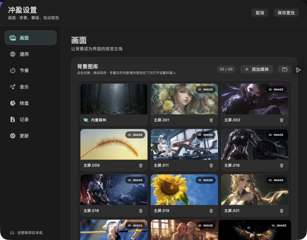The height and width of the screenshot is (240, 307).
Task: Go to the 转盘 section
Action: [x=31, y=103]
